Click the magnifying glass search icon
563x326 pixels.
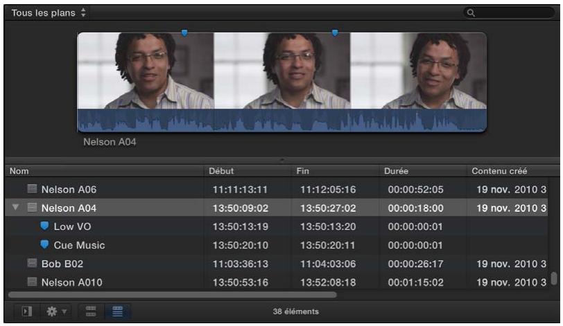click(x=471, y=13)
